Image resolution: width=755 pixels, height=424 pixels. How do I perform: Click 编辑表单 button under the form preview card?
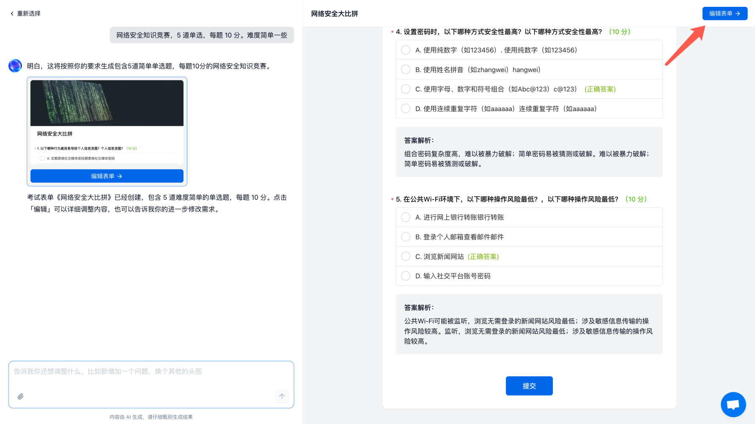tap(107, 176)
